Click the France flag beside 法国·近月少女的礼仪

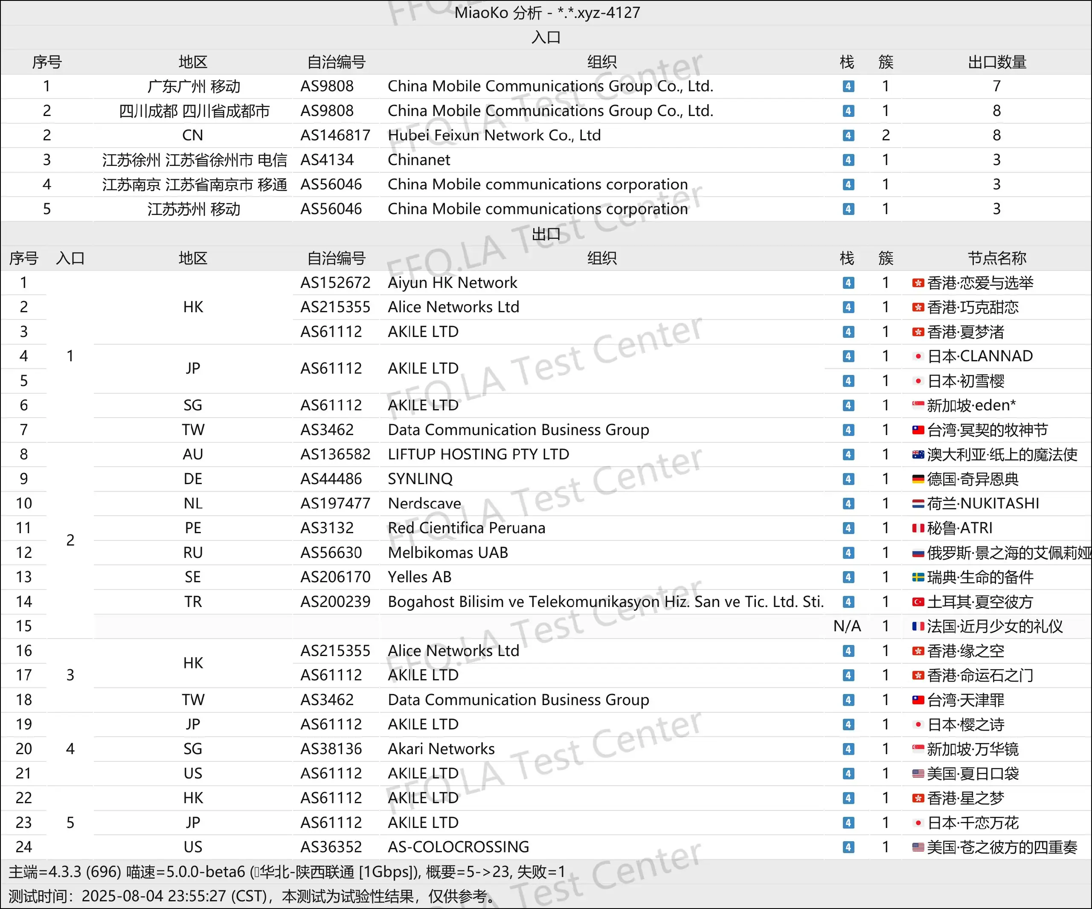918,626
